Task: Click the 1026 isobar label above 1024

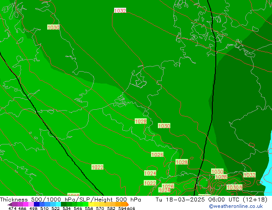Action: click(157, 154)
